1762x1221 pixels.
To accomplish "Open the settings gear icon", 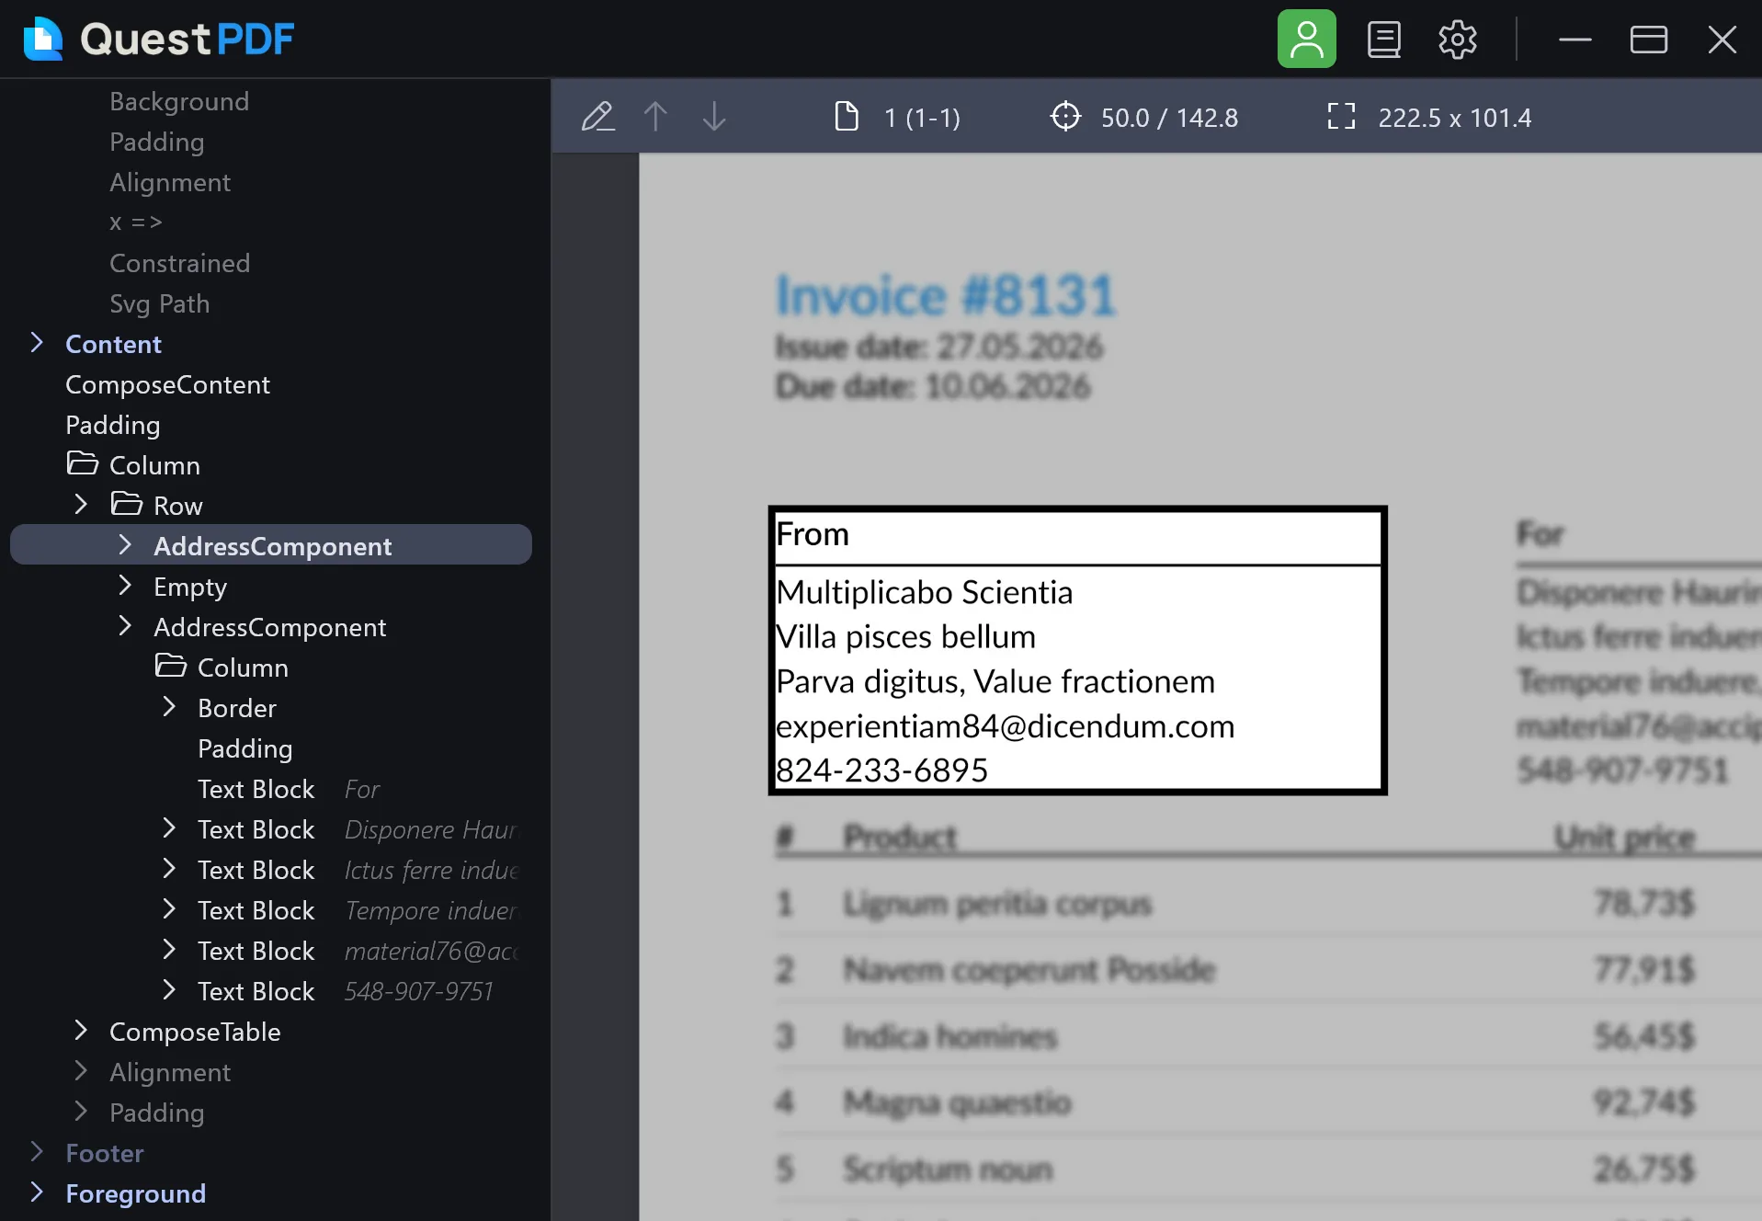I will pos(1457,40).
